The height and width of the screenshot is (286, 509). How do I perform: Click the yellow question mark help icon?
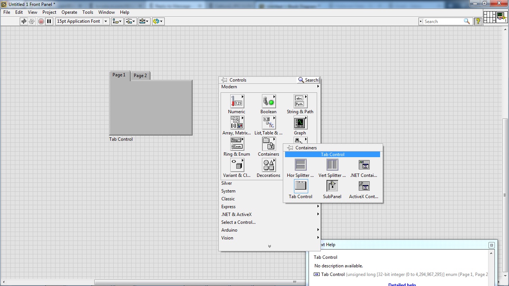[478, 21]
